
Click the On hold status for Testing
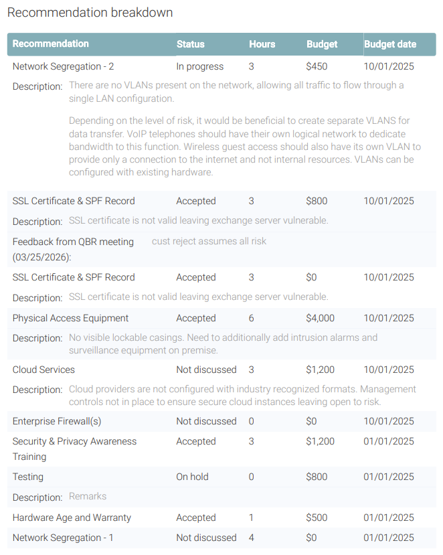[x=192, y=477]
